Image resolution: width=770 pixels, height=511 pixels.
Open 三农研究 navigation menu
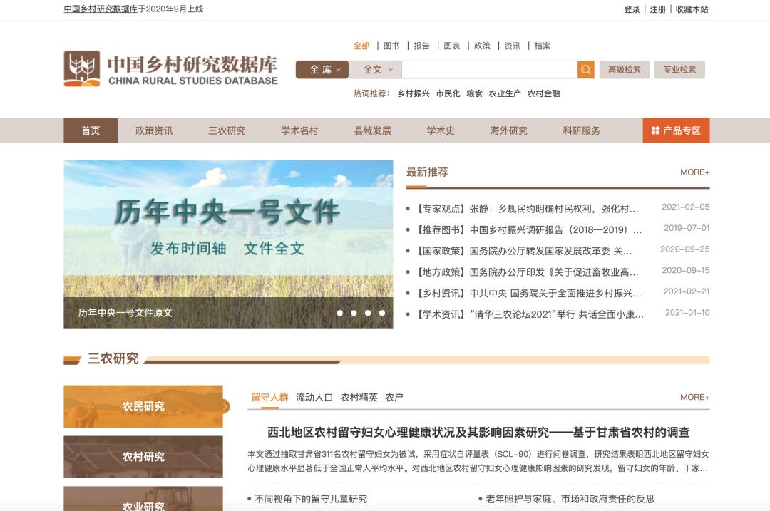(227, 130)
